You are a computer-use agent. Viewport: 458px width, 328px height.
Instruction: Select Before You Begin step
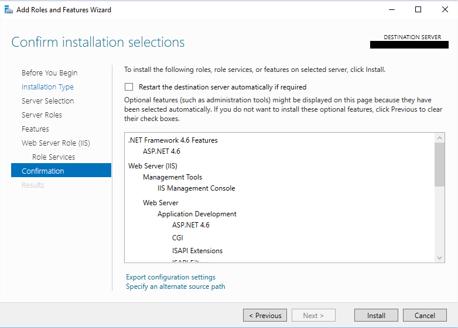[x=49, y=73]
